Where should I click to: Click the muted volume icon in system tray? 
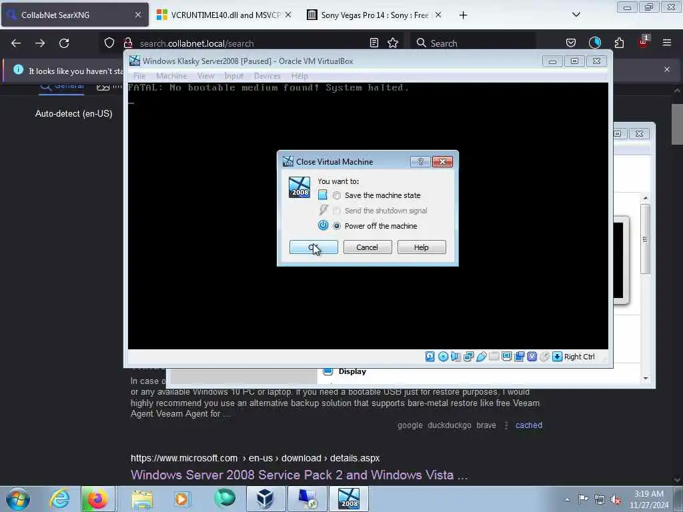[x=616, y=500]
